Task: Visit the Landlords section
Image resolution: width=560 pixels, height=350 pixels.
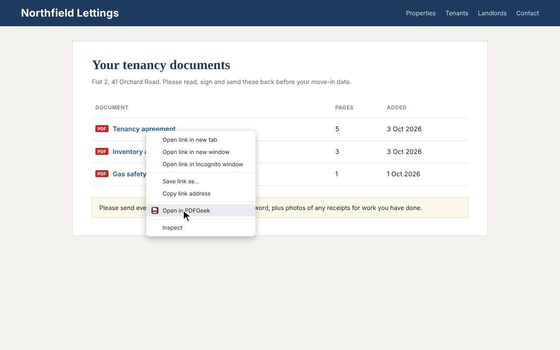Action: [x=492, y=13]
